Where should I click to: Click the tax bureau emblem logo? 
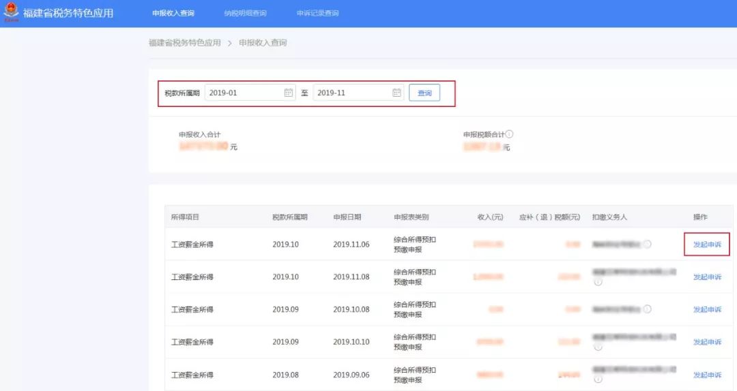pyautogui.click(x=11, y=12)
